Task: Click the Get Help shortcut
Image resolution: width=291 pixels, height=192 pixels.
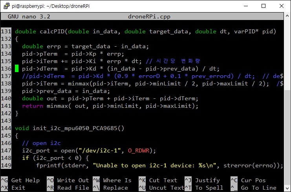Action: (25, 180)
